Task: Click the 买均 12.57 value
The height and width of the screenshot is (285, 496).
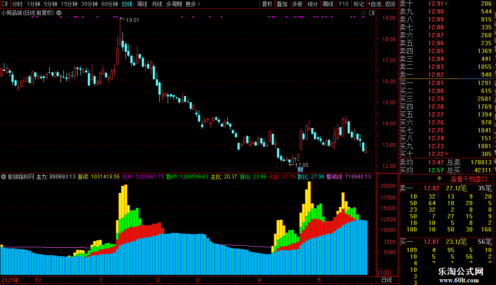Action: (x=435, y=170)
